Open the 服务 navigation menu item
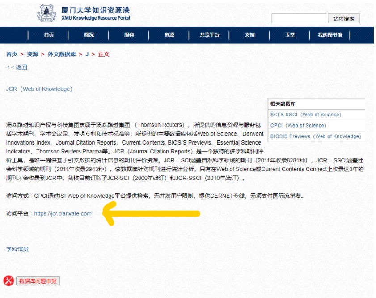Viewport: 376px width, 298px height. coord(129,35)
